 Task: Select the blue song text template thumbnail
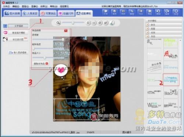171,79
